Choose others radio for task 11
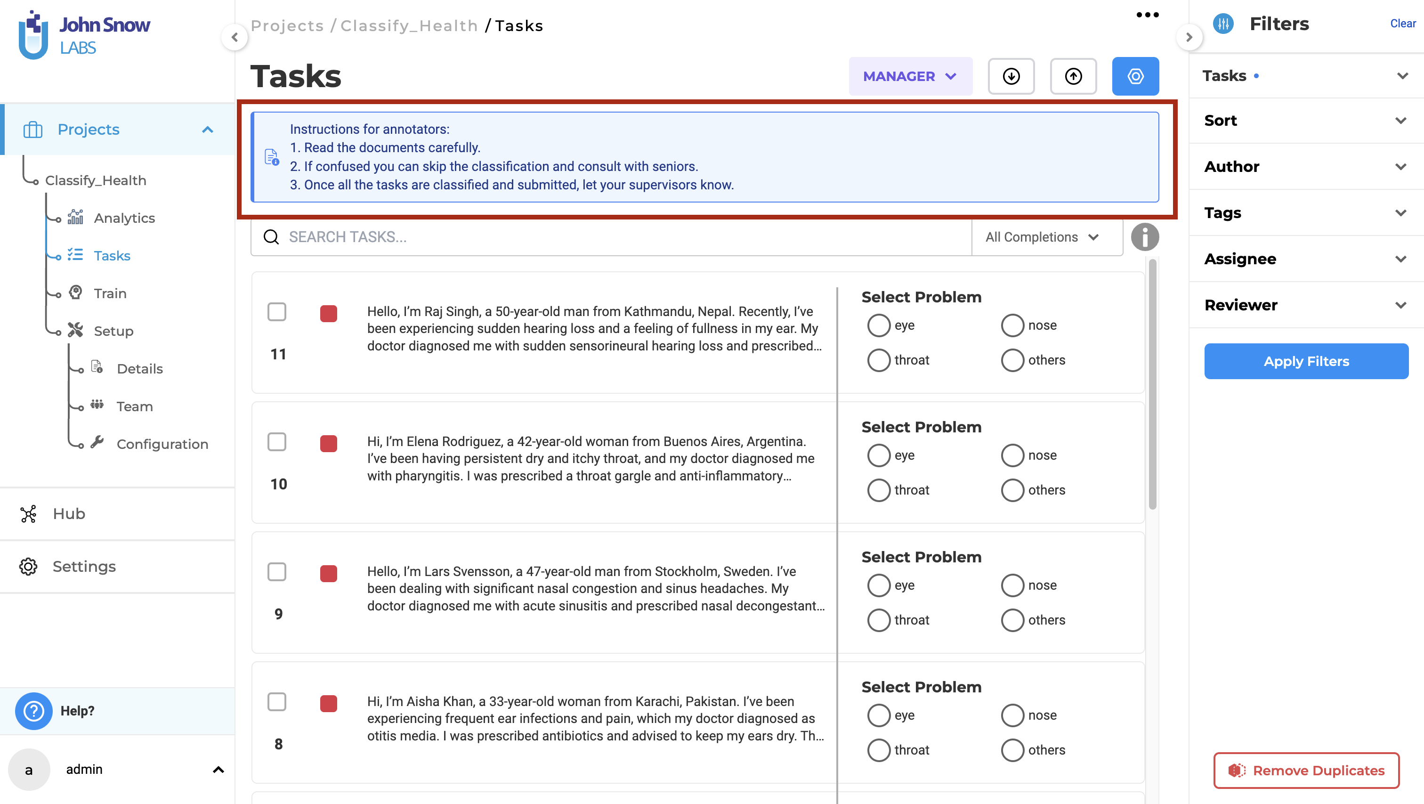 click(x=1012, y=360)
